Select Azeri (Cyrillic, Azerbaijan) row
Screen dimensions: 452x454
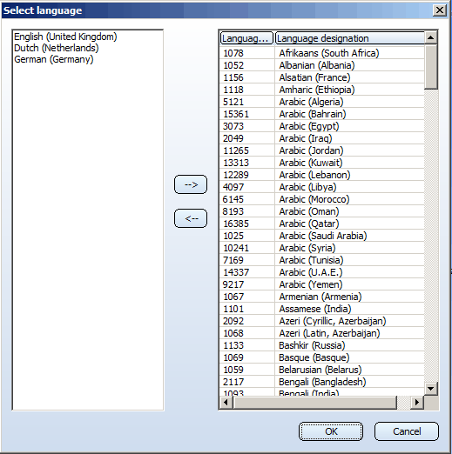(x=322, y=321)
